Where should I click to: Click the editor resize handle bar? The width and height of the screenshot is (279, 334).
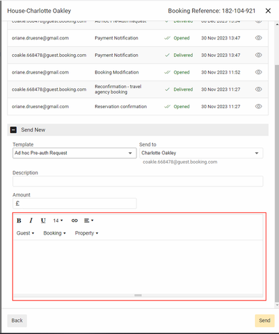(x=138, y=295)
